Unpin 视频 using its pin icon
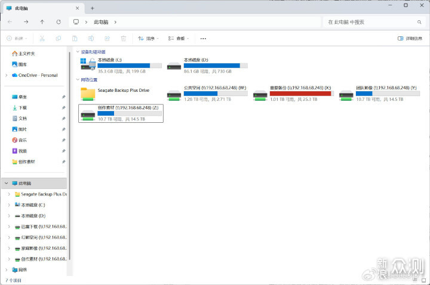The image size is (430, 285). coord(63,151)
